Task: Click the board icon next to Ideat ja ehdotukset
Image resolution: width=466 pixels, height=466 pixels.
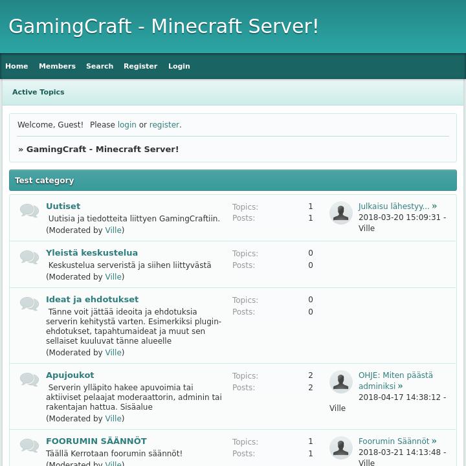Action: (29, 304)
